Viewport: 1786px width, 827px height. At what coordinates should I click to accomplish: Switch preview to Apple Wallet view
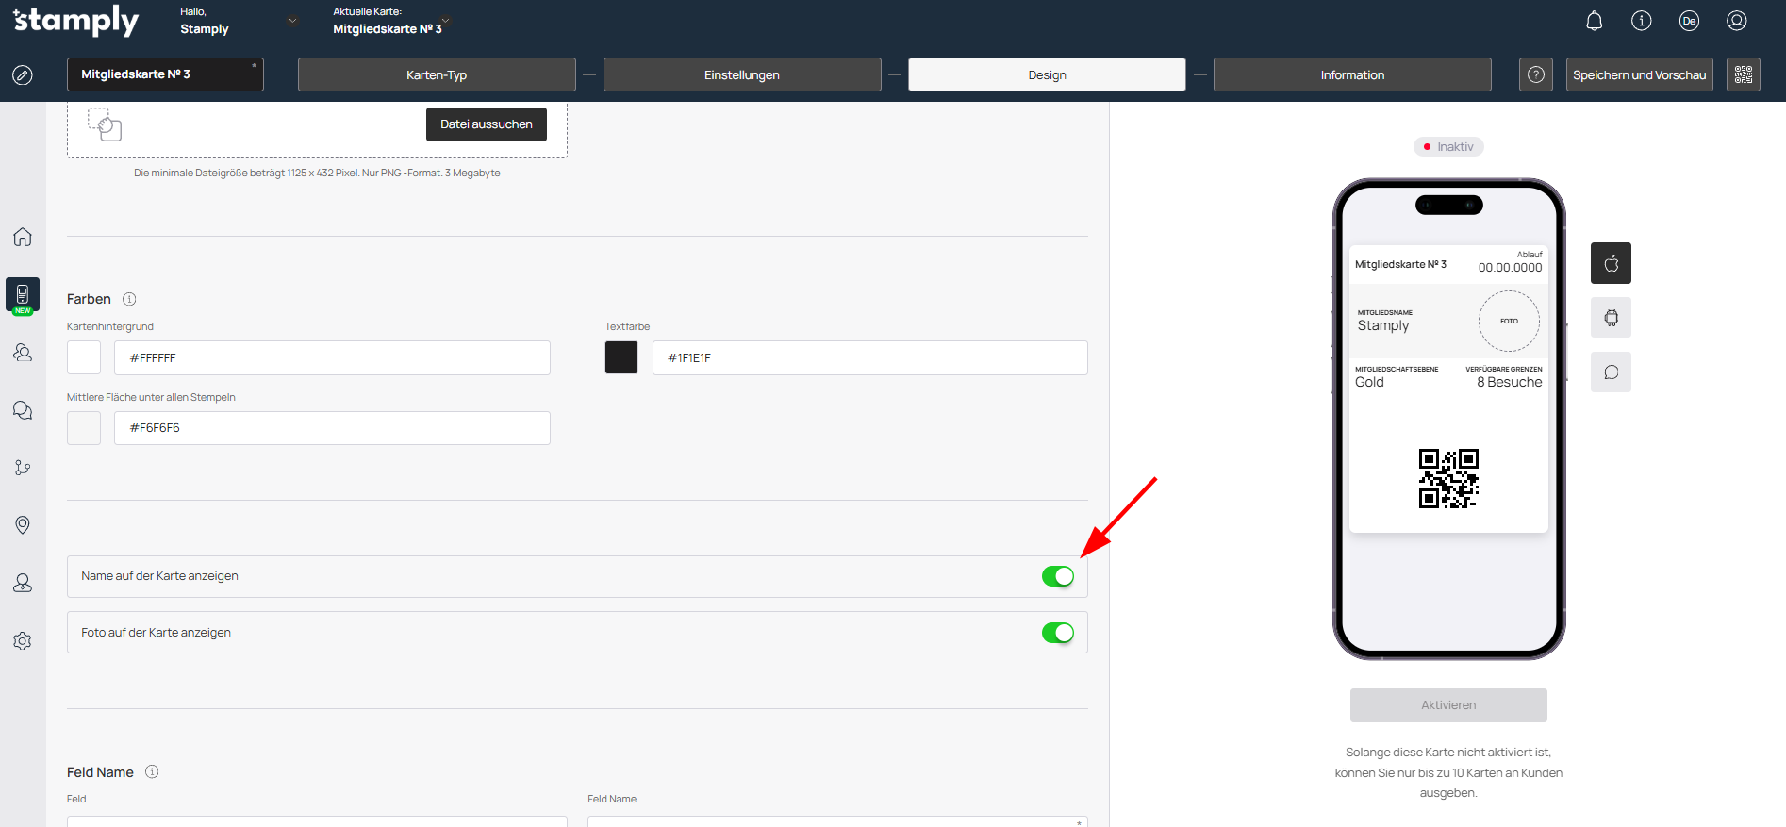tap(1611, 263)
